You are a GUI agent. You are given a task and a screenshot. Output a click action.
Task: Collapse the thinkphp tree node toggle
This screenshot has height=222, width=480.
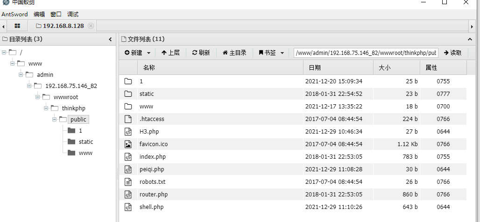tap(46, 108)
